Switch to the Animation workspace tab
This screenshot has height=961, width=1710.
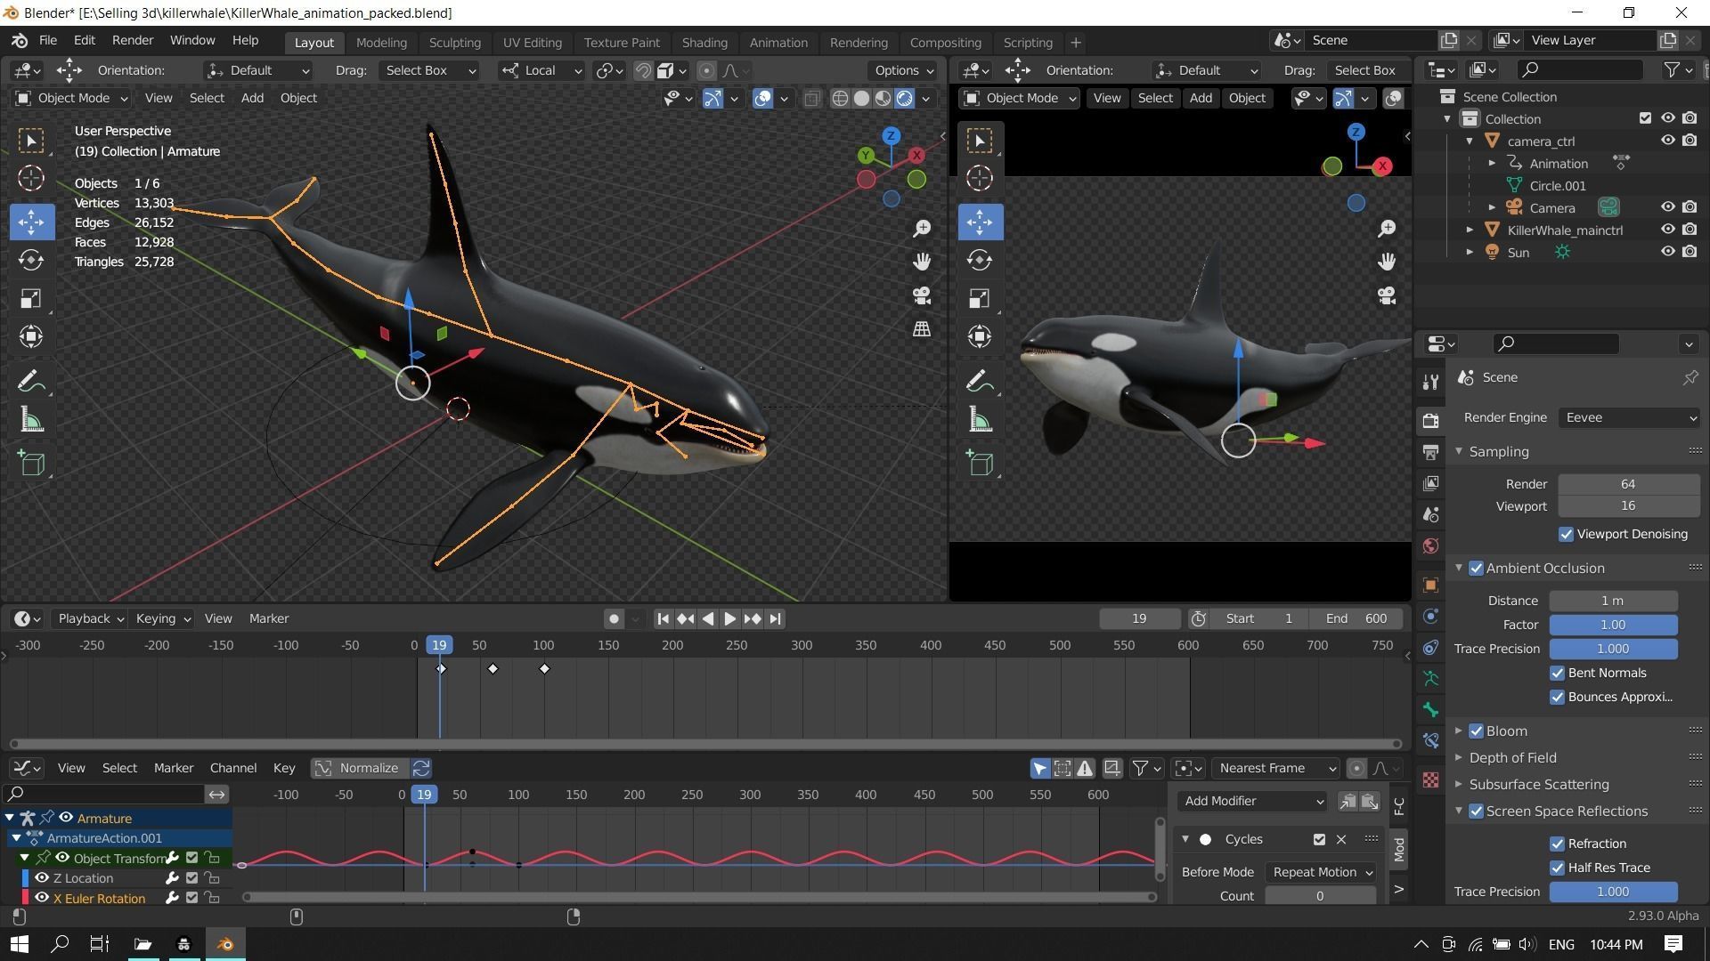778,43
